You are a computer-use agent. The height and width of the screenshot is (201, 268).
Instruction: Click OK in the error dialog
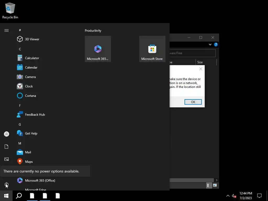(193, 102)
